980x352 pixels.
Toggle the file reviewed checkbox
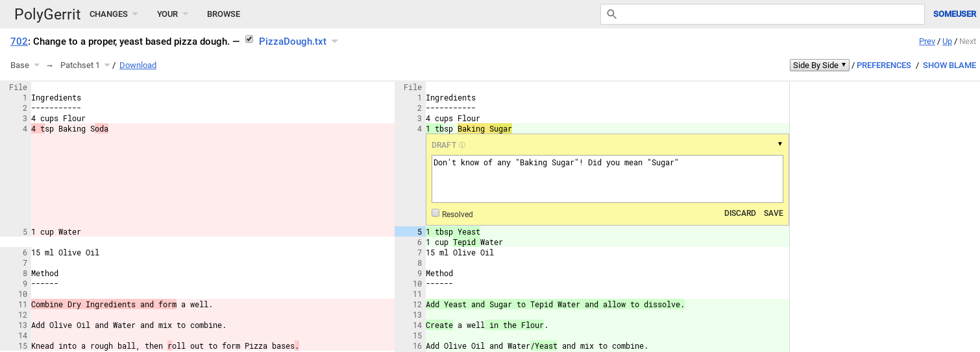pos(249,40)
